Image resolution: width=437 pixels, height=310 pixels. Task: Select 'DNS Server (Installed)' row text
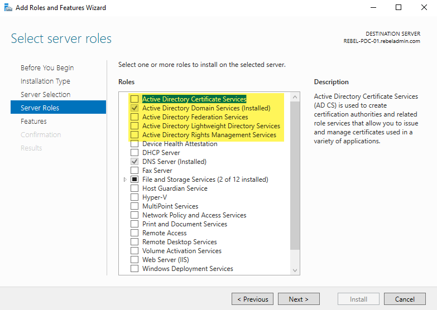pyautogui.click(x=174, y=162)
